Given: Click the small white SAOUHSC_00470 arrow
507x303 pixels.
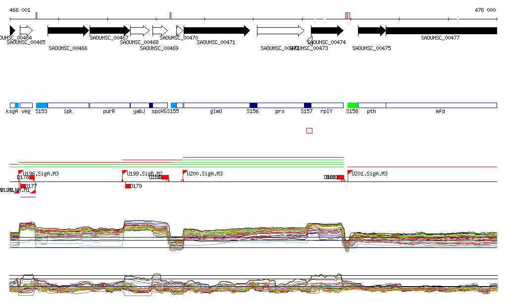Looking at the screenshot, I should [x=180, y=31].
